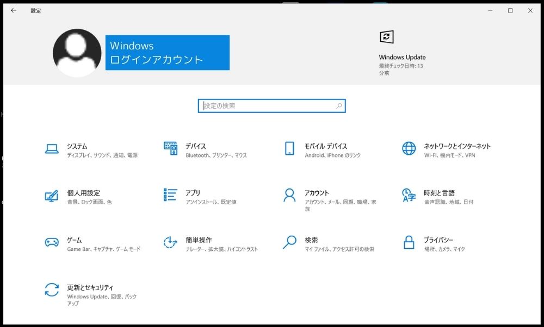544x327 pixels.
Task: Open 簡単操作 settings
Action: [x=199, y=240]
